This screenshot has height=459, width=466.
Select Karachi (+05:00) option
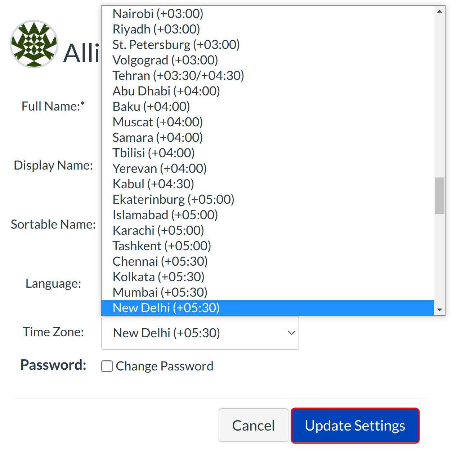[158, 230]
